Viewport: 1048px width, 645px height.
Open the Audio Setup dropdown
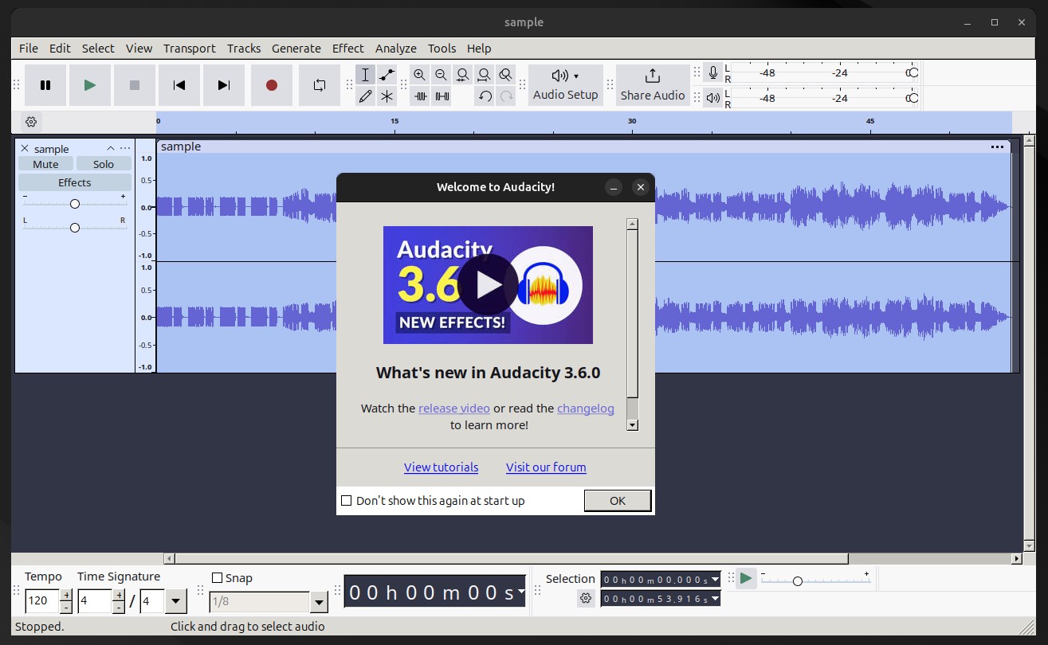(x=566, y=85)
